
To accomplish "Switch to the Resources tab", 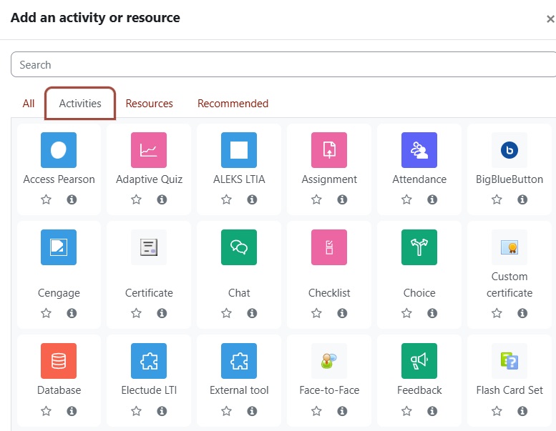I will (x=150, y=104).
